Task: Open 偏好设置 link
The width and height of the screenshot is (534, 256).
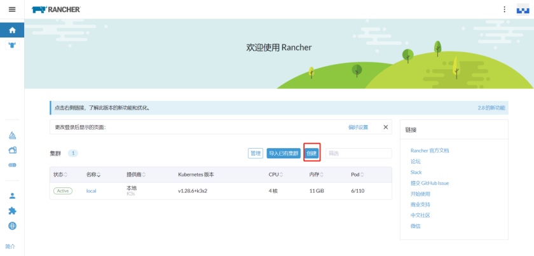Action: tap(358, 127)
